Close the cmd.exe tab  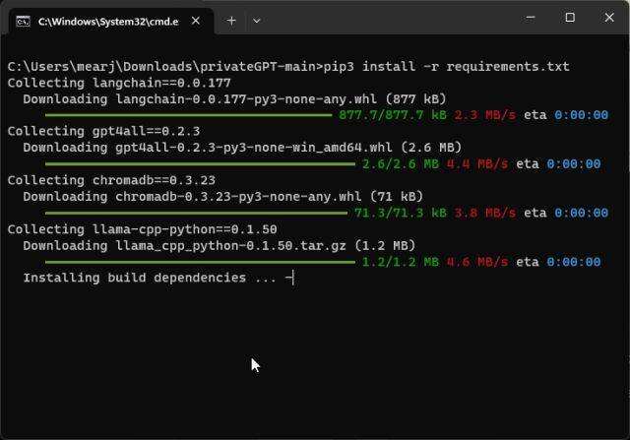pyautogui.click(x=196, y=21)
